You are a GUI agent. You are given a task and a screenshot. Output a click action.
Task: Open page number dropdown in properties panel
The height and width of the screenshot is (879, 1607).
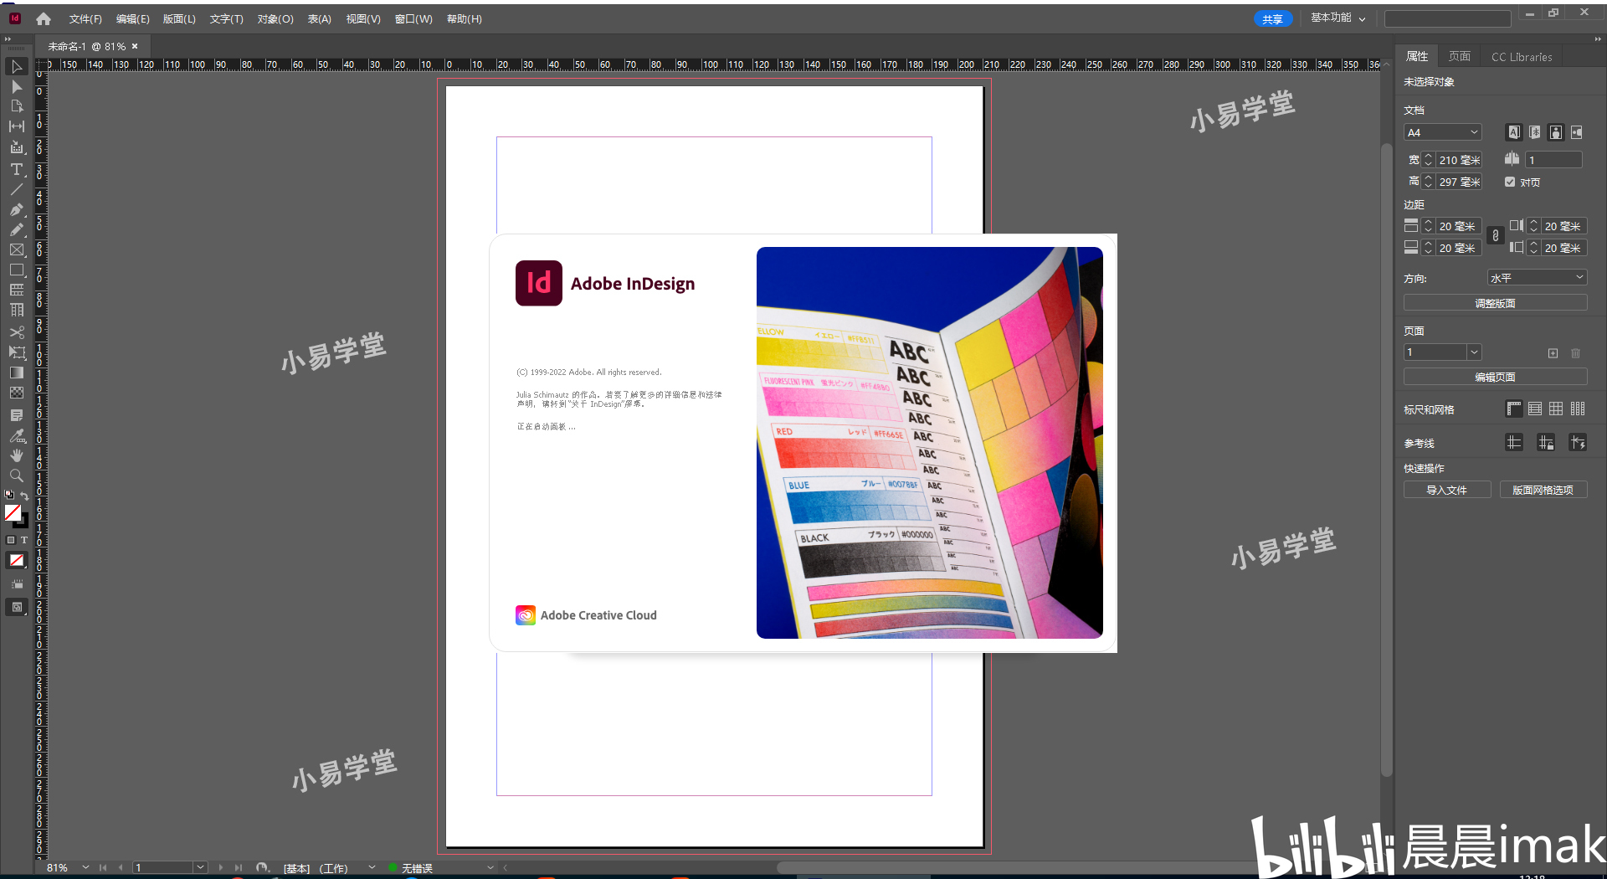[1474, 352]
